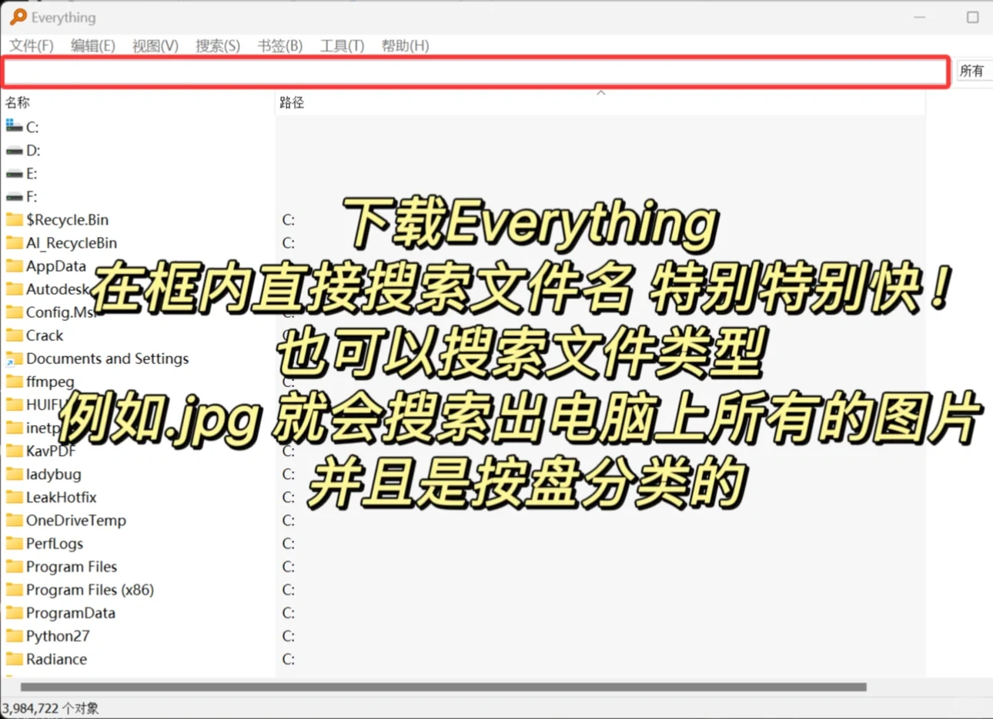Select the Radiance row name
993x719 pixels.
tap(56, 660)
